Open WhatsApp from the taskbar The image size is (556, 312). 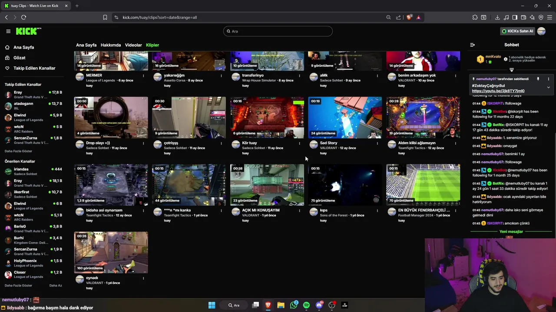click(294, 305)
